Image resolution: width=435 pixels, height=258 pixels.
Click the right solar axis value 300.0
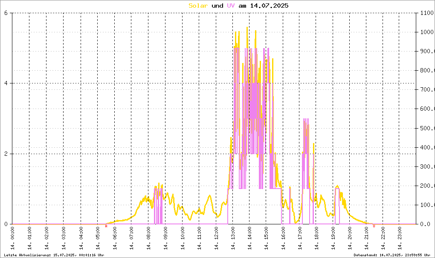427,166
